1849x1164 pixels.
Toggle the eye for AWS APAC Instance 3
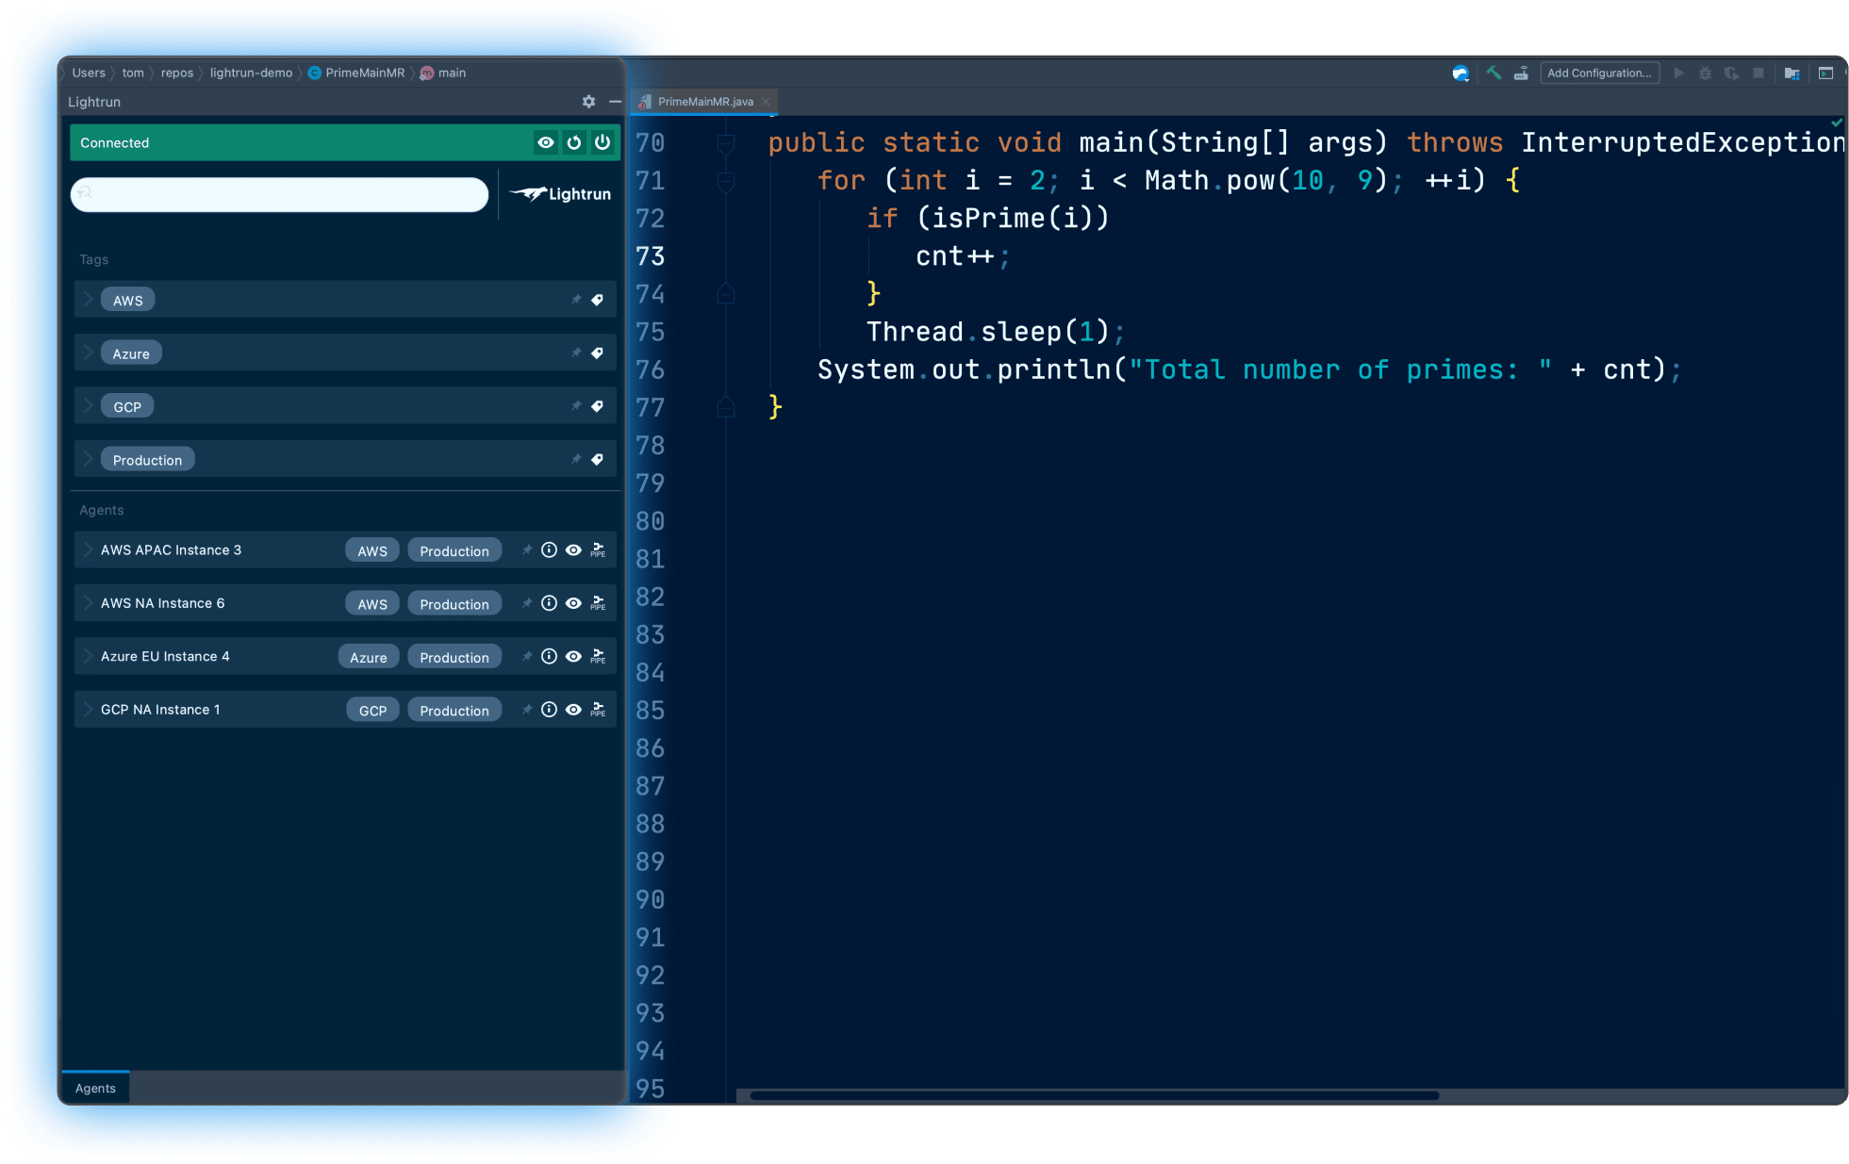tap(573, 550)
